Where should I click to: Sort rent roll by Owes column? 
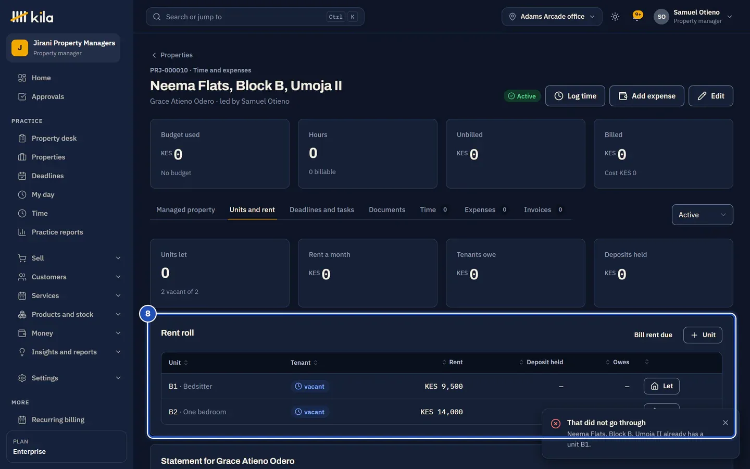point(617,362)
